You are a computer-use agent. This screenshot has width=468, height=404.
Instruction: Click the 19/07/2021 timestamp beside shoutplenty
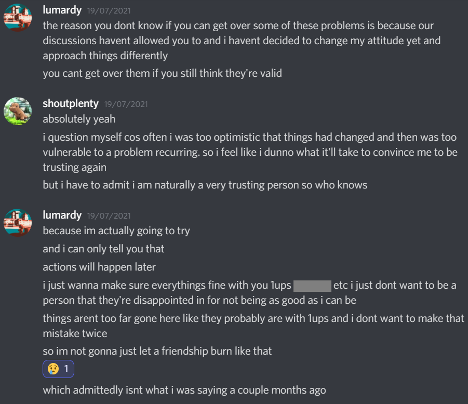pos(126,104)
